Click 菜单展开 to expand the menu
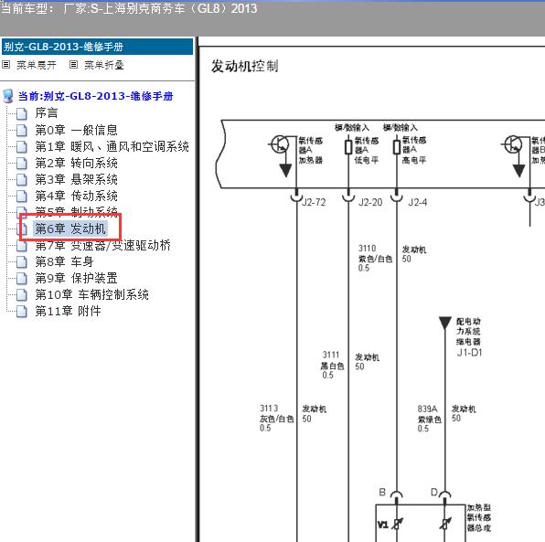 click(x=37, y=65)
